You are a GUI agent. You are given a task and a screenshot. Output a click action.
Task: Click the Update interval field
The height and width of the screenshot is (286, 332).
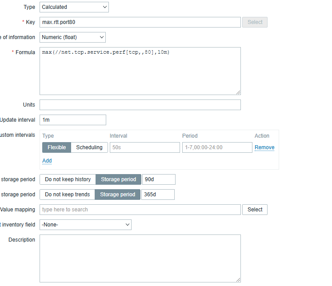click(73, 120)
